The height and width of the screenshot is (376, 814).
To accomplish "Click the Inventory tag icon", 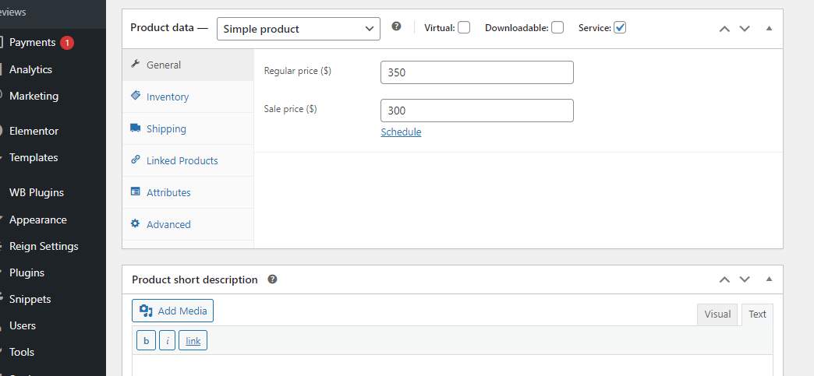I will pyautogui.click(x=136, y=96).
